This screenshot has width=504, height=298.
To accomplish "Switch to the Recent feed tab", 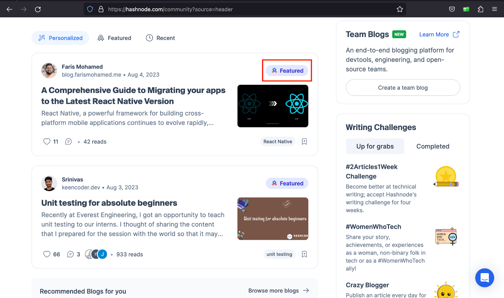I will [x=160, y=38].
